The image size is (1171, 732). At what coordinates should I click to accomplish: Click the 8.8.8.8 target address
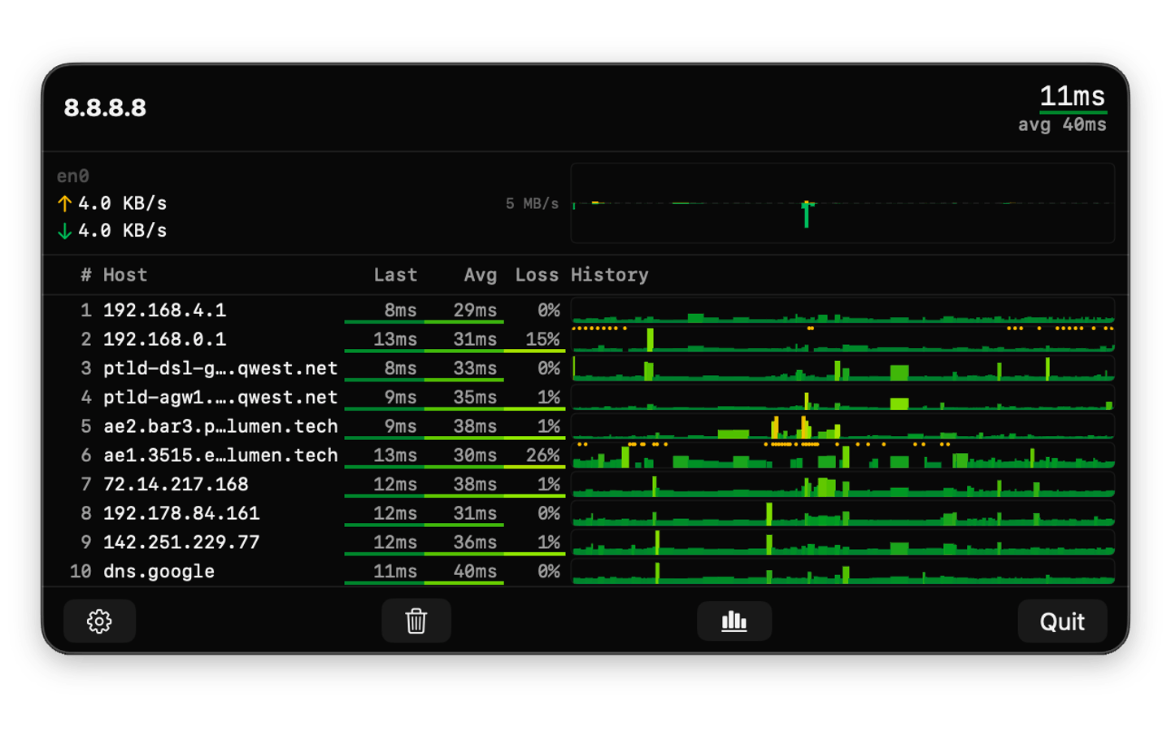(x=105, y=108)
